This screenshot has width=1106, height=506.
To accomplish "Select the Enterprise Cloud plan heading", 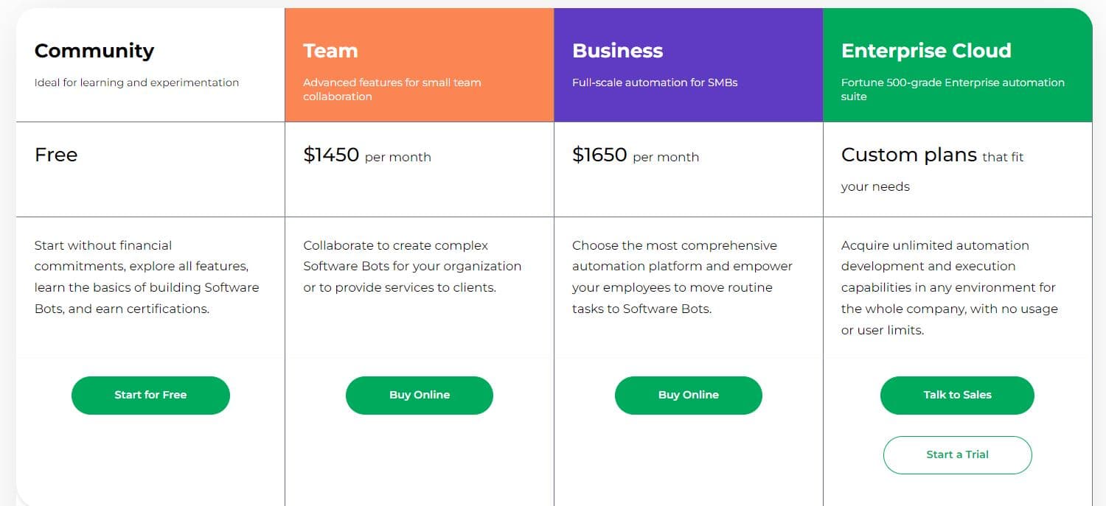I will coord(926,51).
